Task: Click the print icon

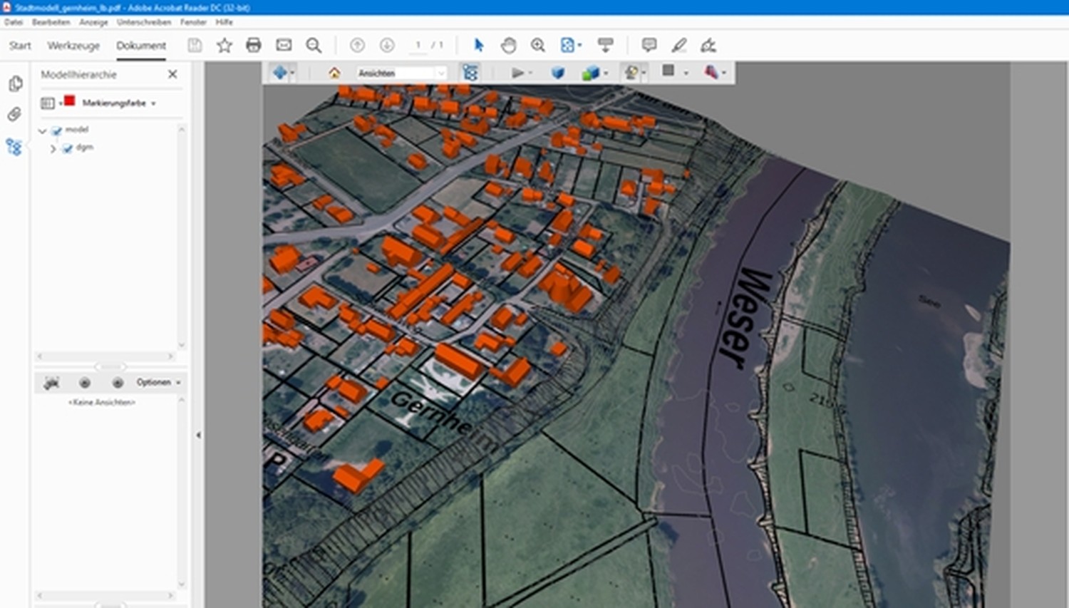Action: click(253, 46)
